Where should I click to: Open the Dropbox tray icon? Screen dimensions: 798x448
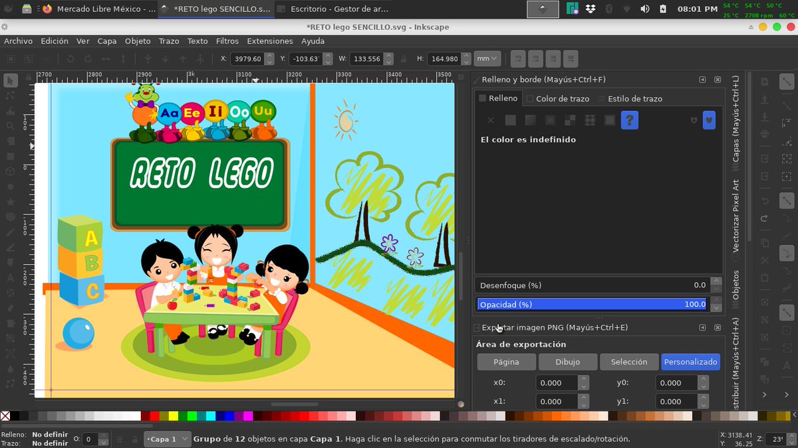pos(591,9)
